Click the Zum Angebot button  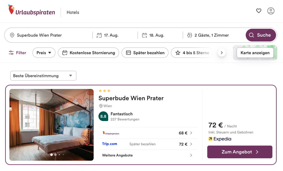240,152
